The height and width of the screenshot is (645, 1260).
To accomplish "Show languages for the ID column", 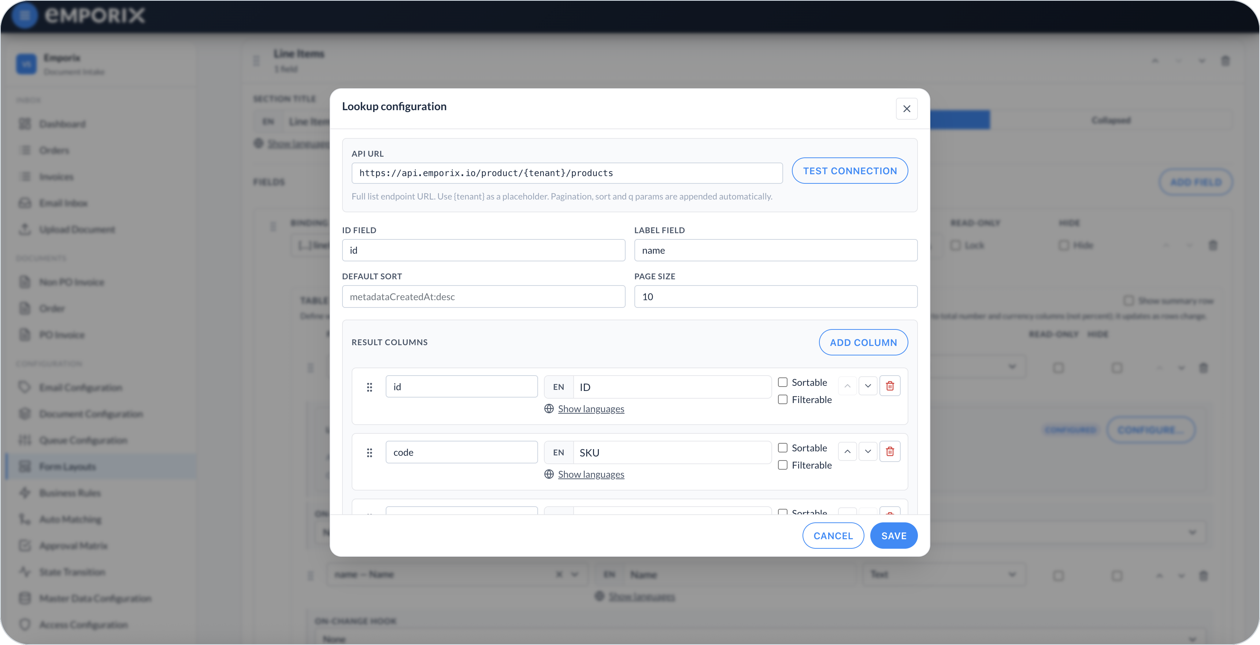I will coord(591,409).
